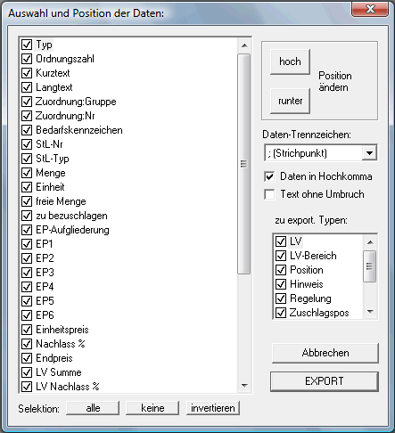Deselect everything using keine button

152,408
